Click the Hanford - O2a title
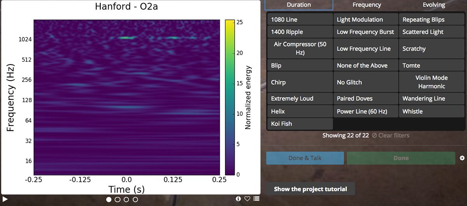Image resolution: width=467 pixels, height=206 pixels. coord(126,7)
